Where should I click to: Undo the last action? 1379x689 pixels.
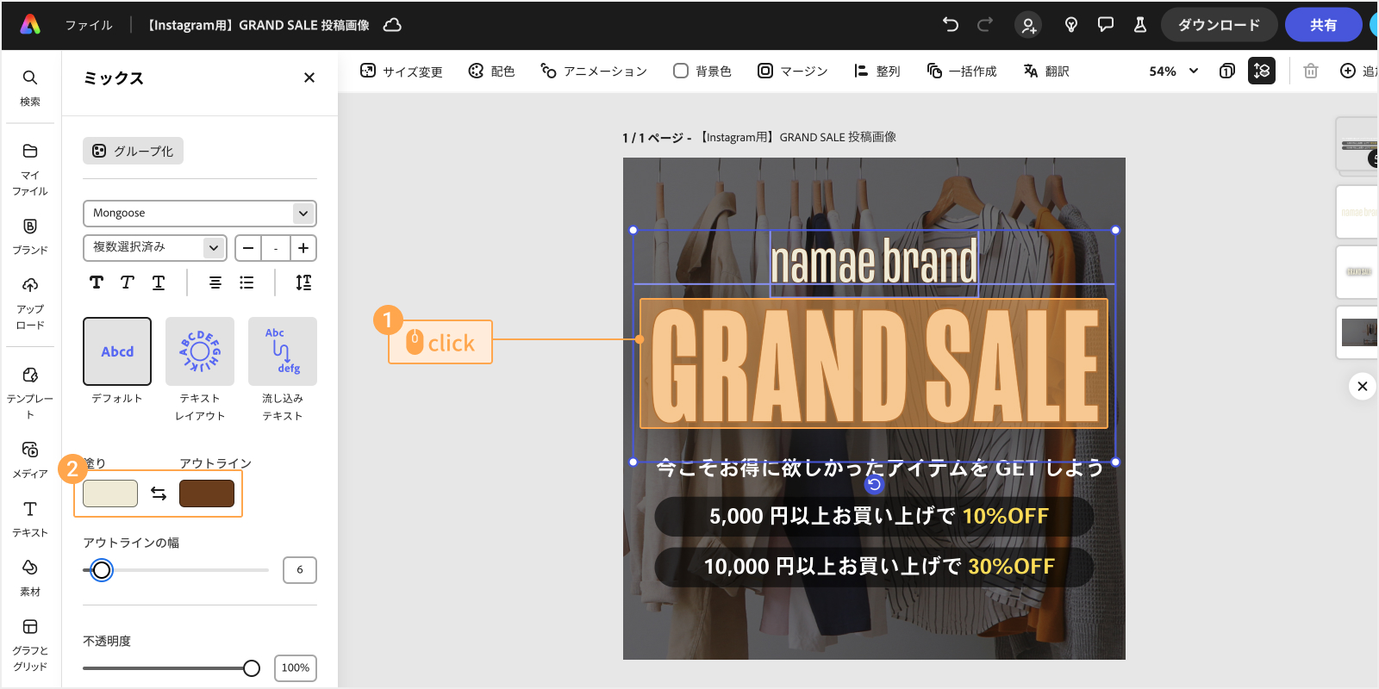click(x=951, y=25)
